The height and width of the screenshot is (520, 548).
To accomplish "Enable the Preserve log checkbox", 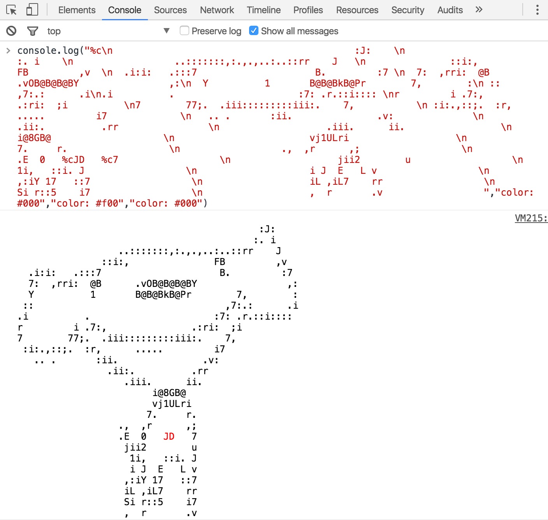I will [x=184, y=30].
